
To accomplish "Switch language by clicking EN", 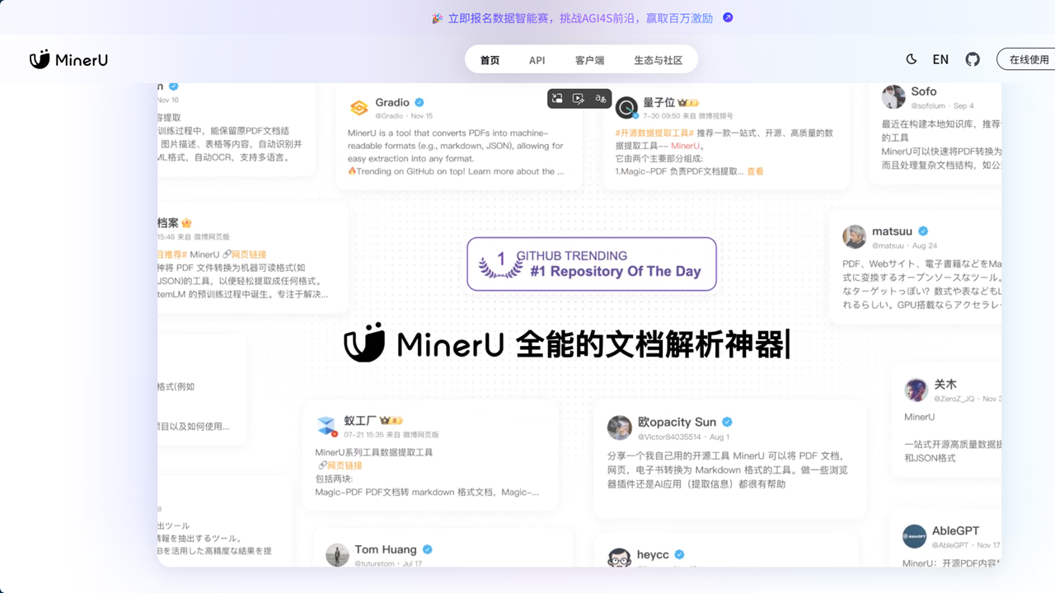I will pyautogui.click(x=940, y=58).
